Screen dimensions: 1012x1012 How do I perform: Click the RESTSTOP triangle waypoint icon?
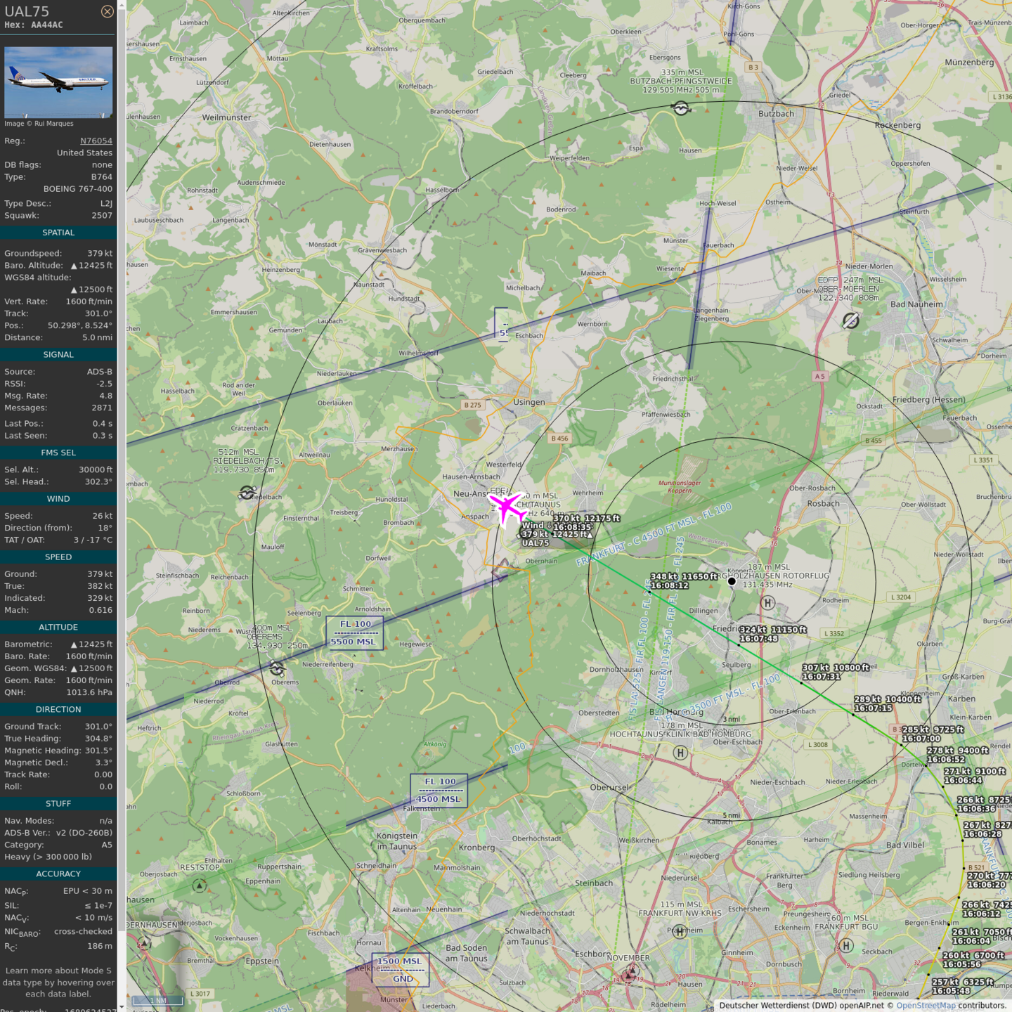pyautogui.click(x=200, y=885)
